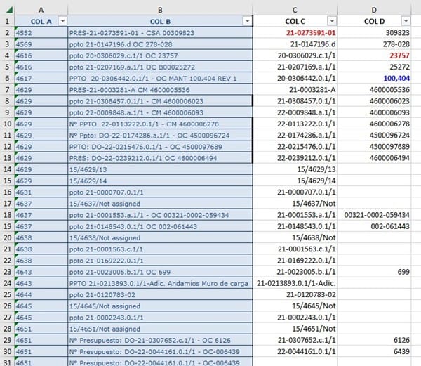Screen dimensions: 421x366
Task: Select the Andamios Muro de carga cell
Action: pyautogui.click(x=160, y=283)
